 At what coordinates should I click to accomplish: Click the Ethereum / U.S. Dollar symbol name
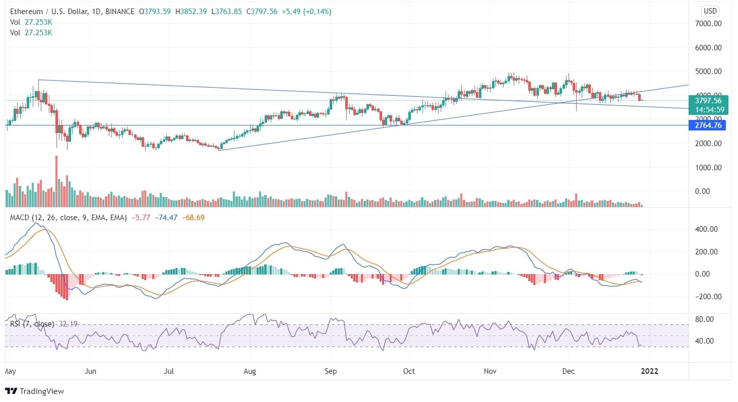pos(50,11)
